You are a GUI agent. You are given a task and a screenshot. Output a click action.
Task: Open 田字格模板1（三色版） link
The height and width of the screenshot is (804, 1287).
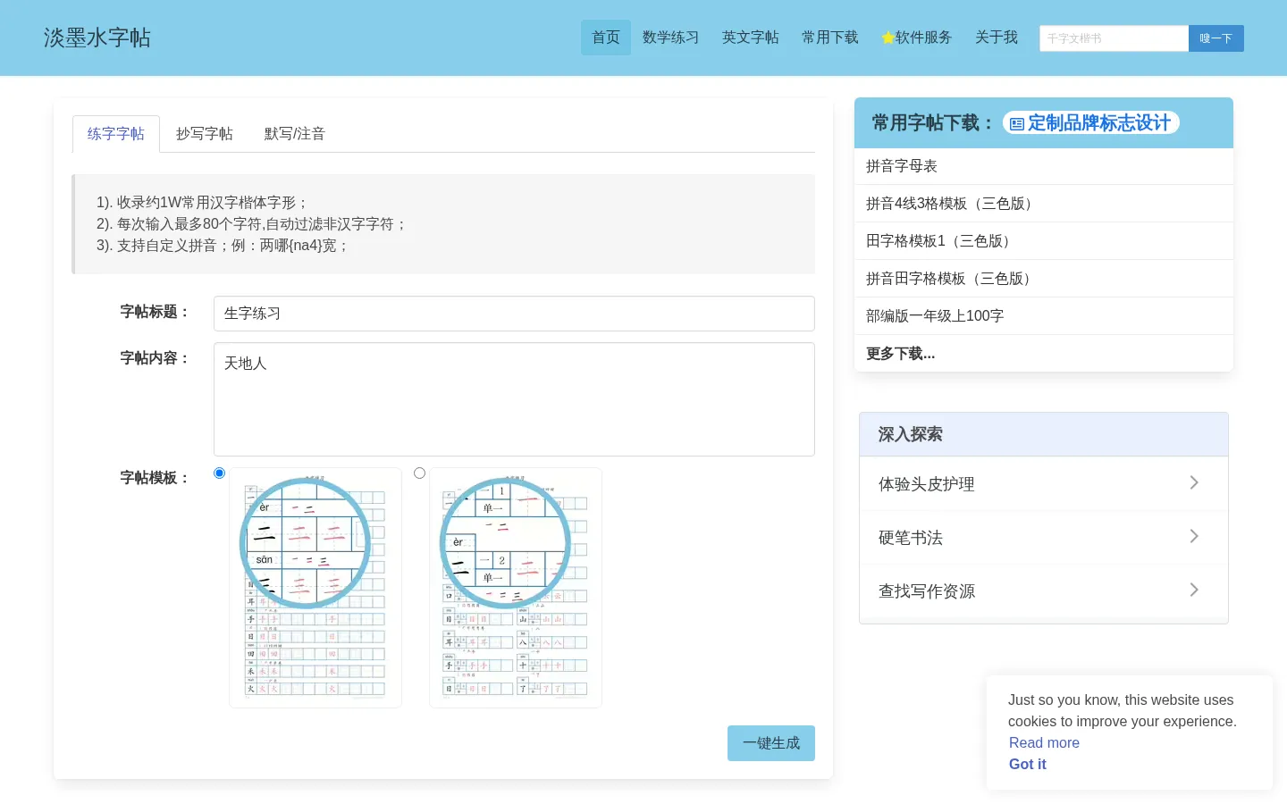pos(1044,241)
